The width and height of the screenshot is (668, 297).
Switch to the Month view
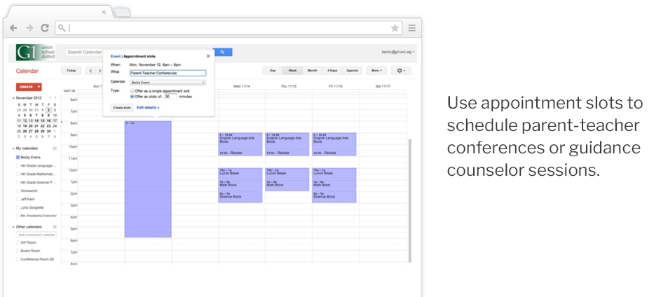point(312,71)
